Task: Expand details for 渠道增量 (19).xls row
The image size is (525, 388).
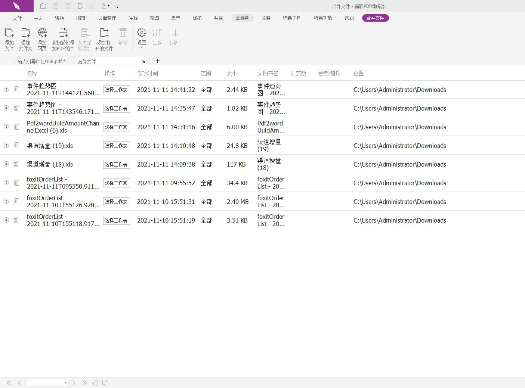Action: pos(6,145)
